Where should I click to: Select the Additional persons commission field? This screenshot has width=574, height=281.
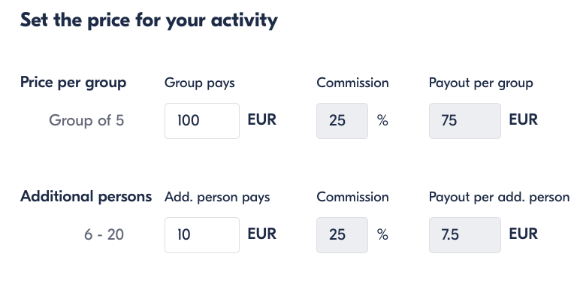pos(343,235)
